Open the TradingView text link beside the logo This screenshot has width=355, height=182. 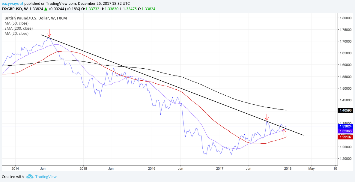point(46,177)
